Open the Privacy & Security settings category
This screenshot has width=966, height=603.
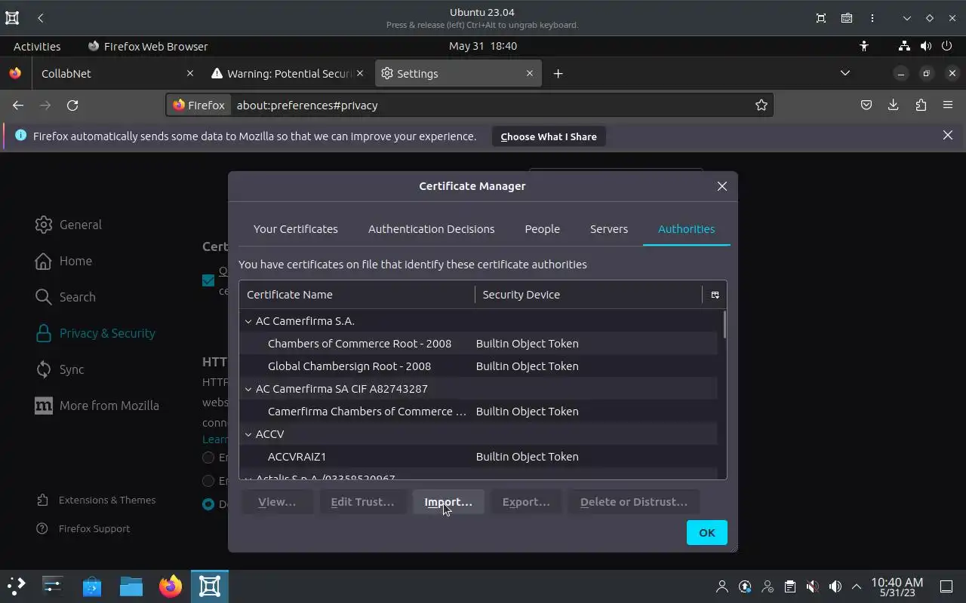[x=95, y=333]
